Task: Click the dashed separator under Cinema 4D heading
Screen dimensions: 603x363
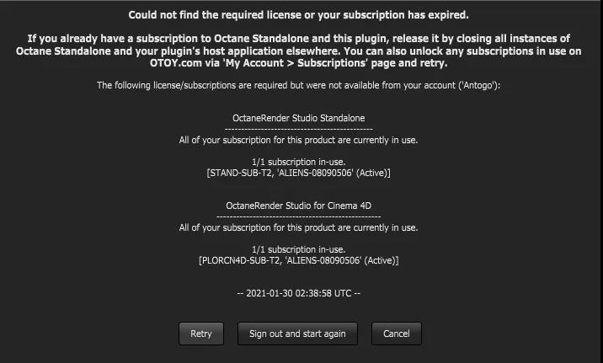Action: pos(299,216)
